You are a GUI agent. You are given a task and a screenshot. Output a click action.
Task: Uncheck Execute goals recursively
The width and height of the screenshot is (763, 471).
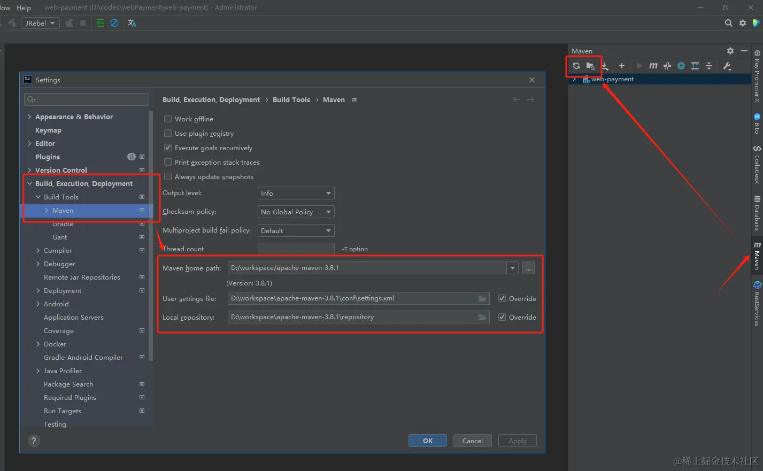pos(168,148)
